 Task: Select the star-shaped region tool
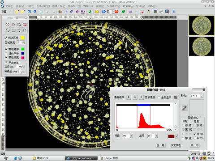(19, 30)
